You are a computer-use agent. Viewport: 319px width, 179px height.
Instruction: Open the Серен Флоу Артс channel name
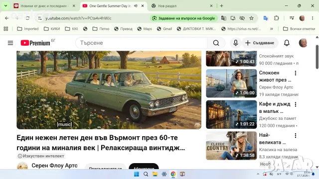54,166
